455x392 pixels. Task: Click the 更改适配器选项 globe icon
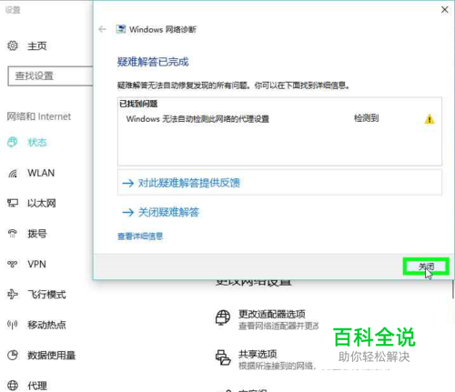pyautogui.click(x=223, y=317)
